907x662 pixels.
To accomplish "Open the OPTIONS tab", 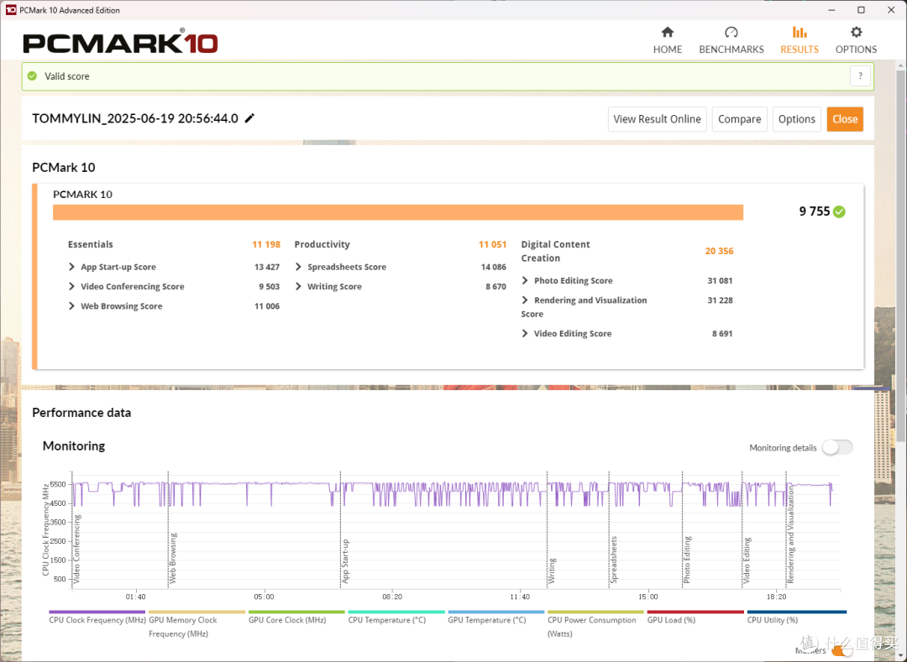I will click(856, 40).
